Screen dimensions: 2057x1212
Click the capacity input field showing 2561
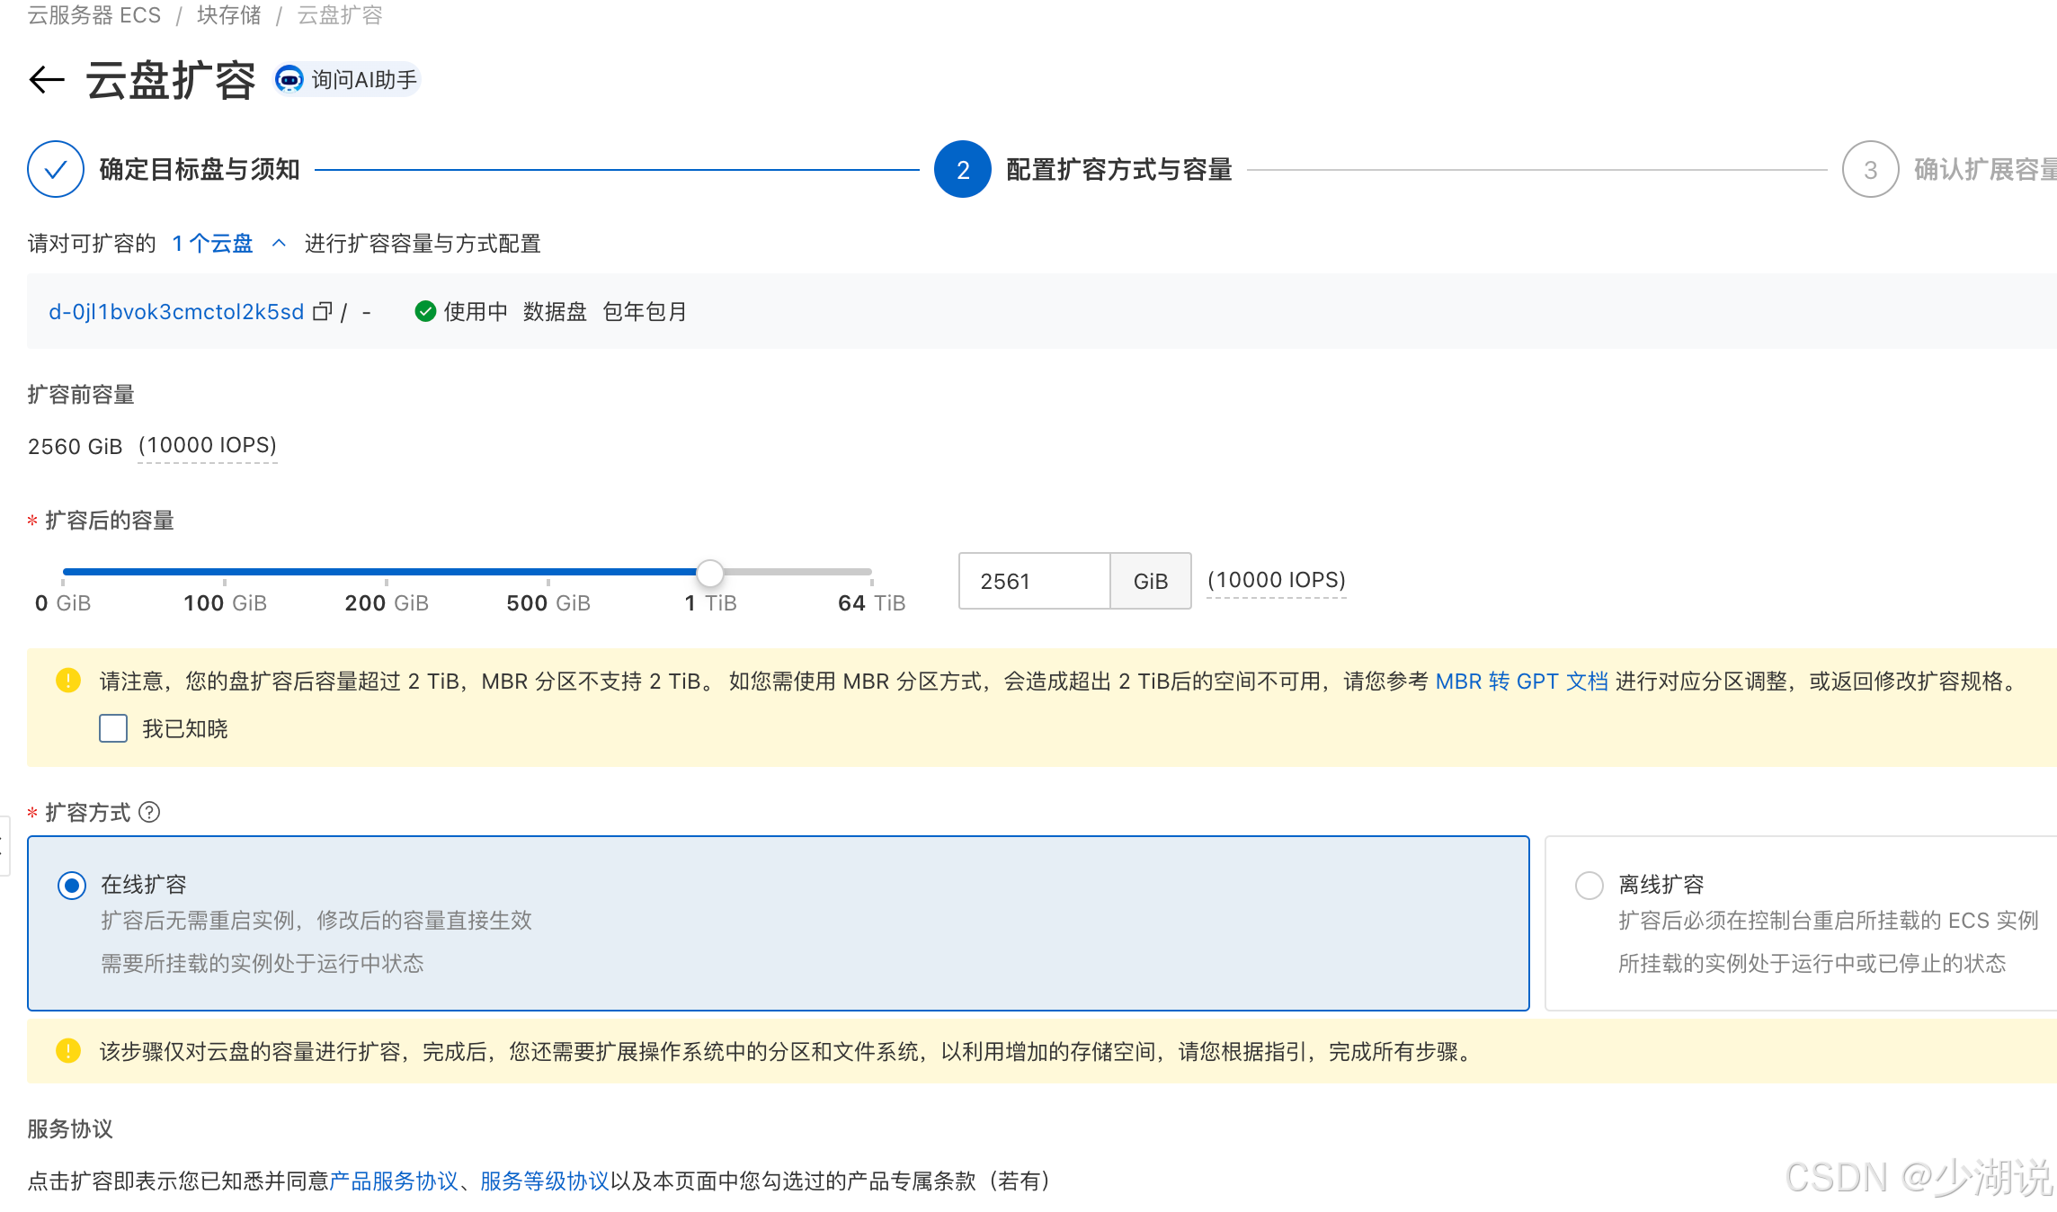pos(1034,582)
